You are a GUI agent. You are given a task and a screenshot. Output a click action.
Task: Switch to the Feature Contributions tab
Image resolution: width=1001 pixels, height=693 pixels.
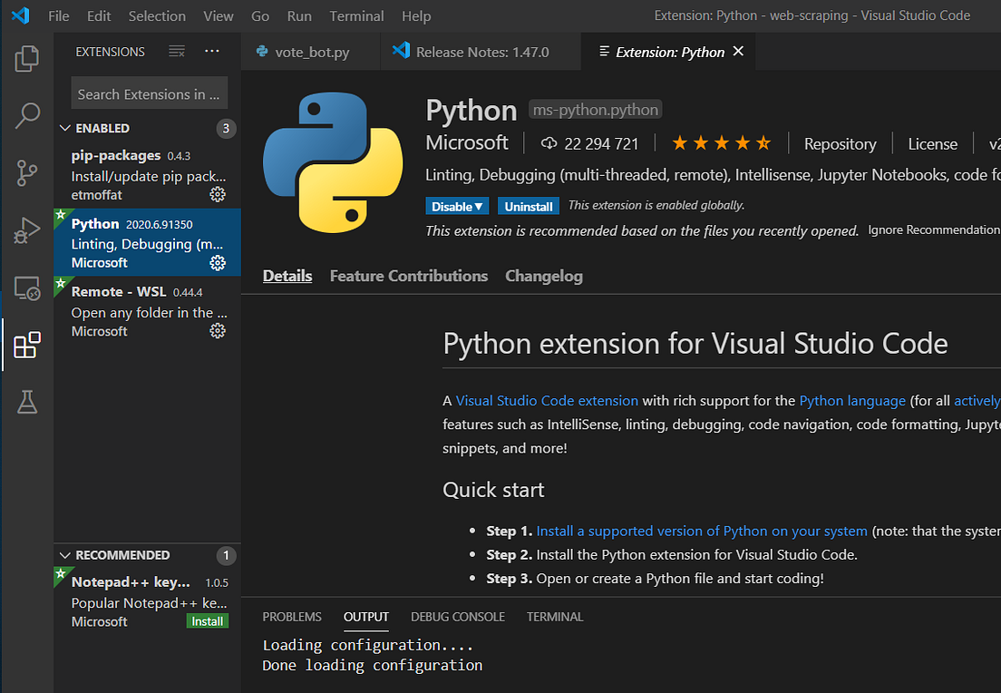[408, 276]
